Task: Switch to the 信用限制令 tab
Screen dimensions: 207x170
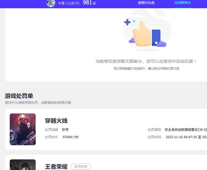Action: [183, 3]
